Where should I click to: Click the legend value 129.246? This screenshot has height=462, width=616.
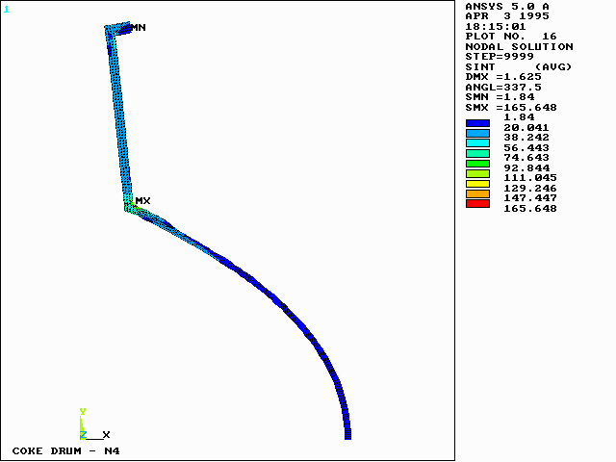(x=530, y=188)
